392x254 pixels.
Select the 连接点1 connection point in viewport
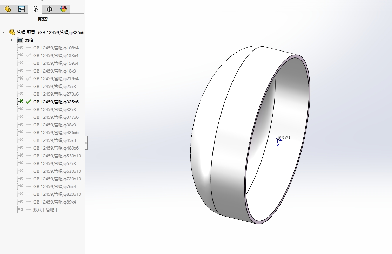284,138
